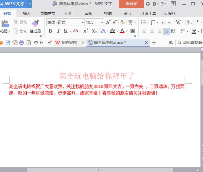Toggle strikethrough AB formatting
Image resolution: width=203 pixels, height=172 pixels.
tap(75, 31)
